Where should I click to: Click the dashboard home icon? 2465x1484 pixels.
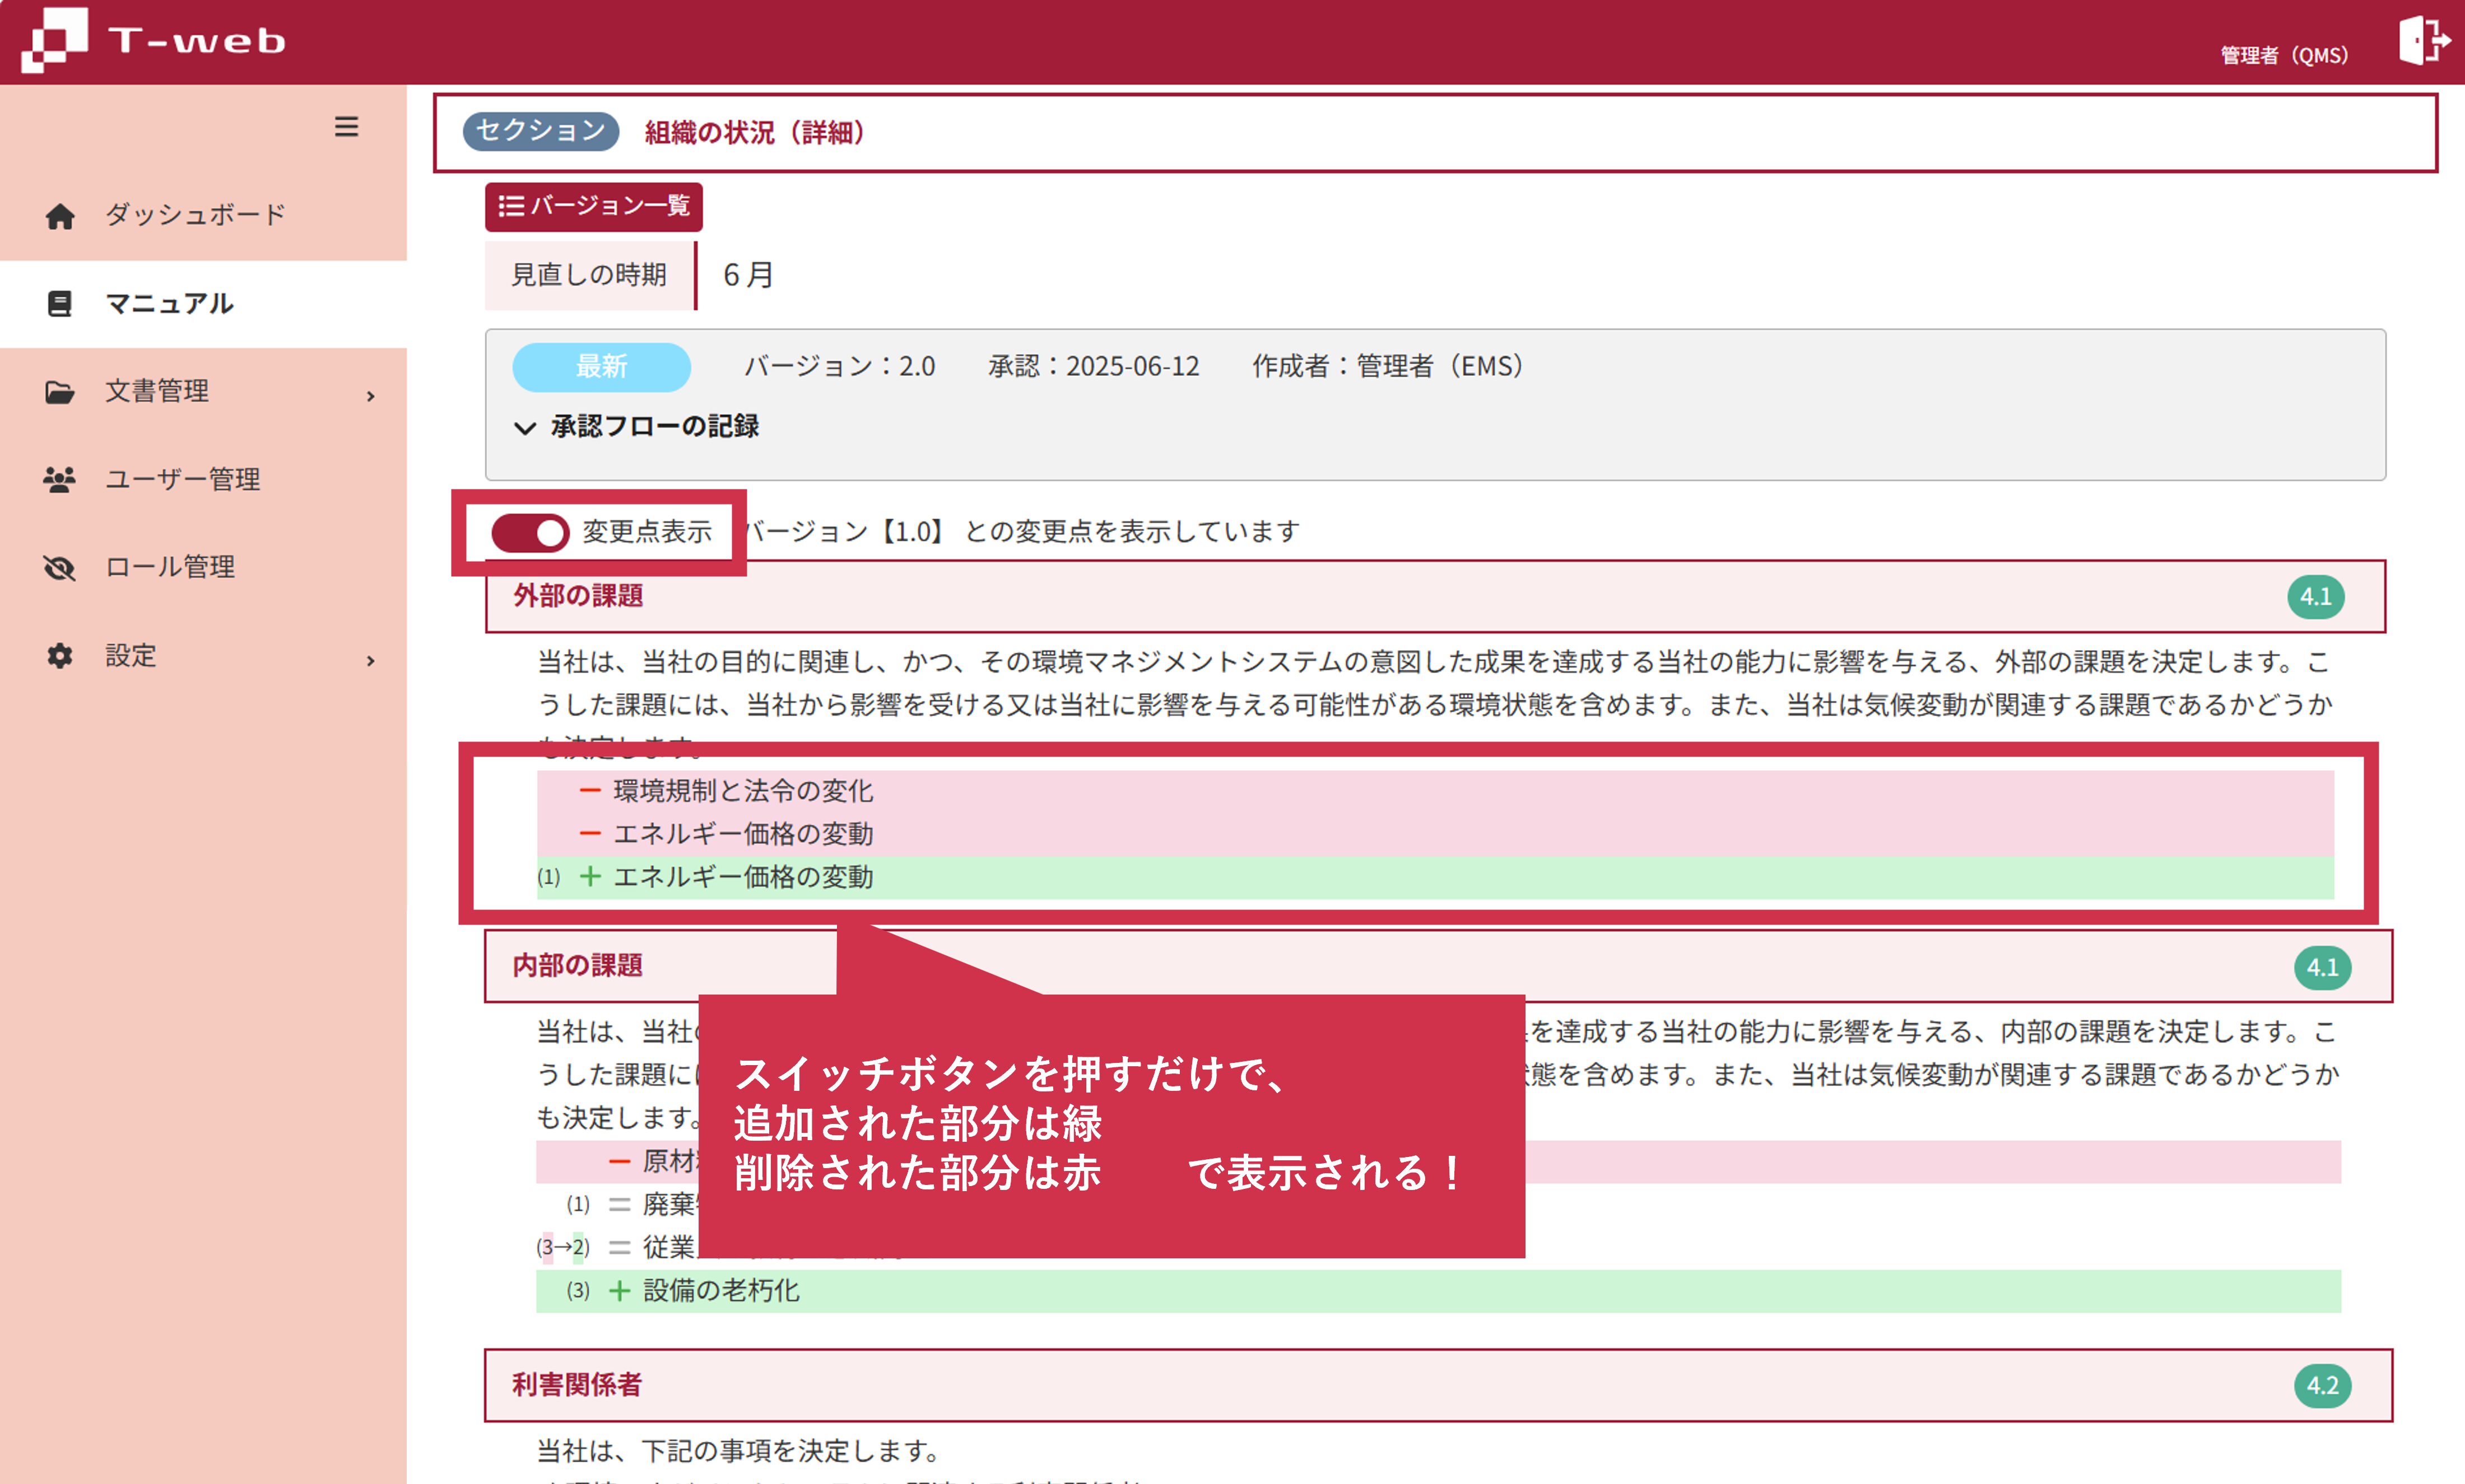pos(60,216)
